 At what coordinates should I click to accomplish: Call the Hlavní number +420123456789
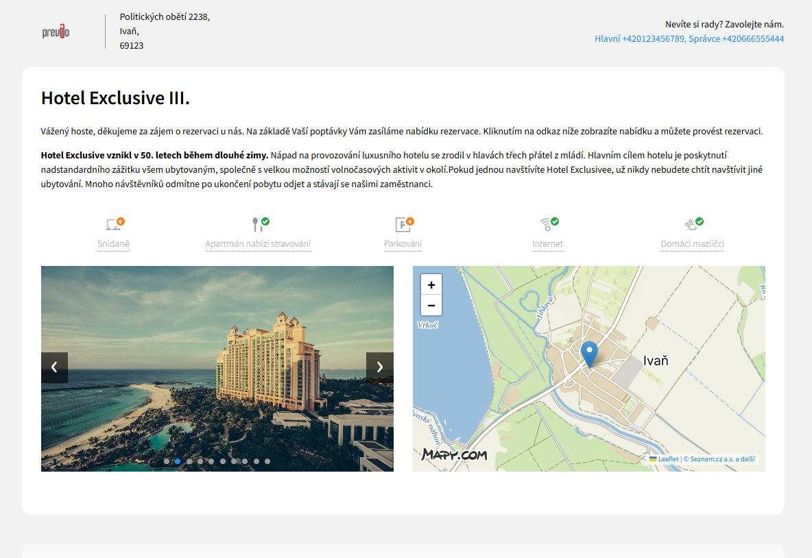640,39
